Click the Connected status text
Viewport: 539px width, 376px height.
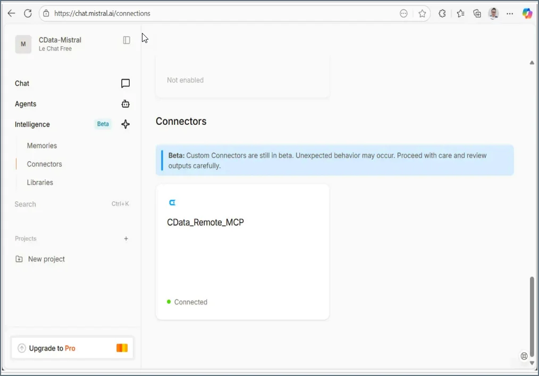pyautogui.click(x=191, y=302)
